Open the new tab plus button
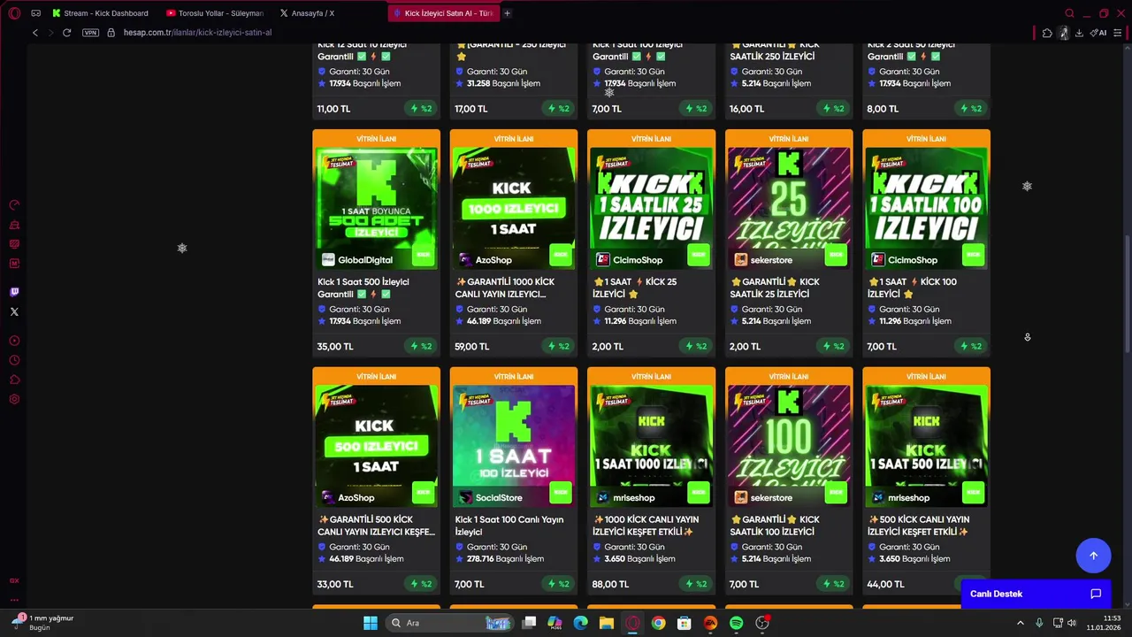This screenshot has width=1132, height=637. (x=507, y=13)
